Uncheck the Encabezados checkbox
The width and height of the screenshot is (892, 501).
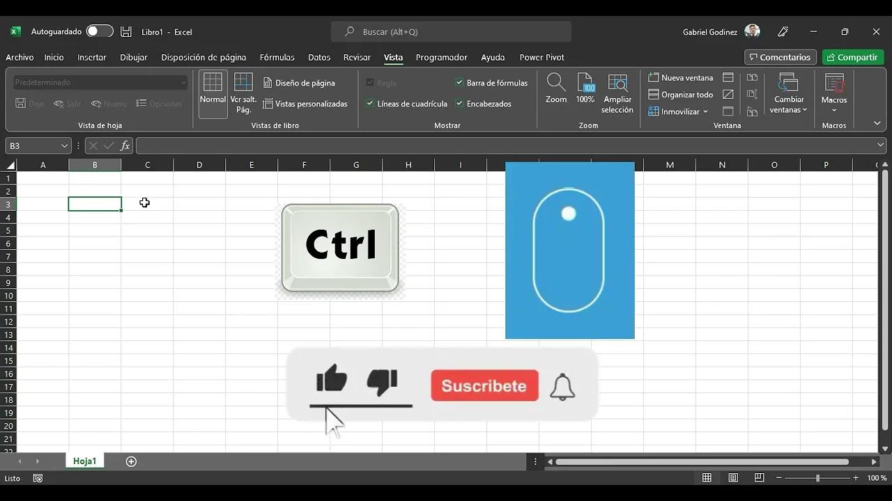click(x=459, y=103)
